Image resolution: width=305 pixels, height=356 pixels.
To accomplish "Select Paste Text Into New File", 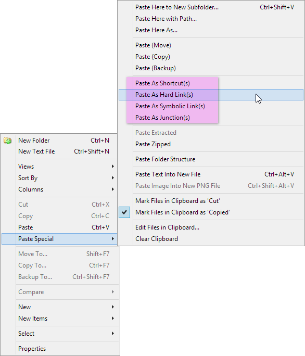I will pos(211,174).
